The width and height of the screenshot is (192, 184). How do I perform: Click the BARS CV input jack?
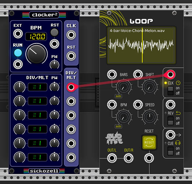point(112,74)
